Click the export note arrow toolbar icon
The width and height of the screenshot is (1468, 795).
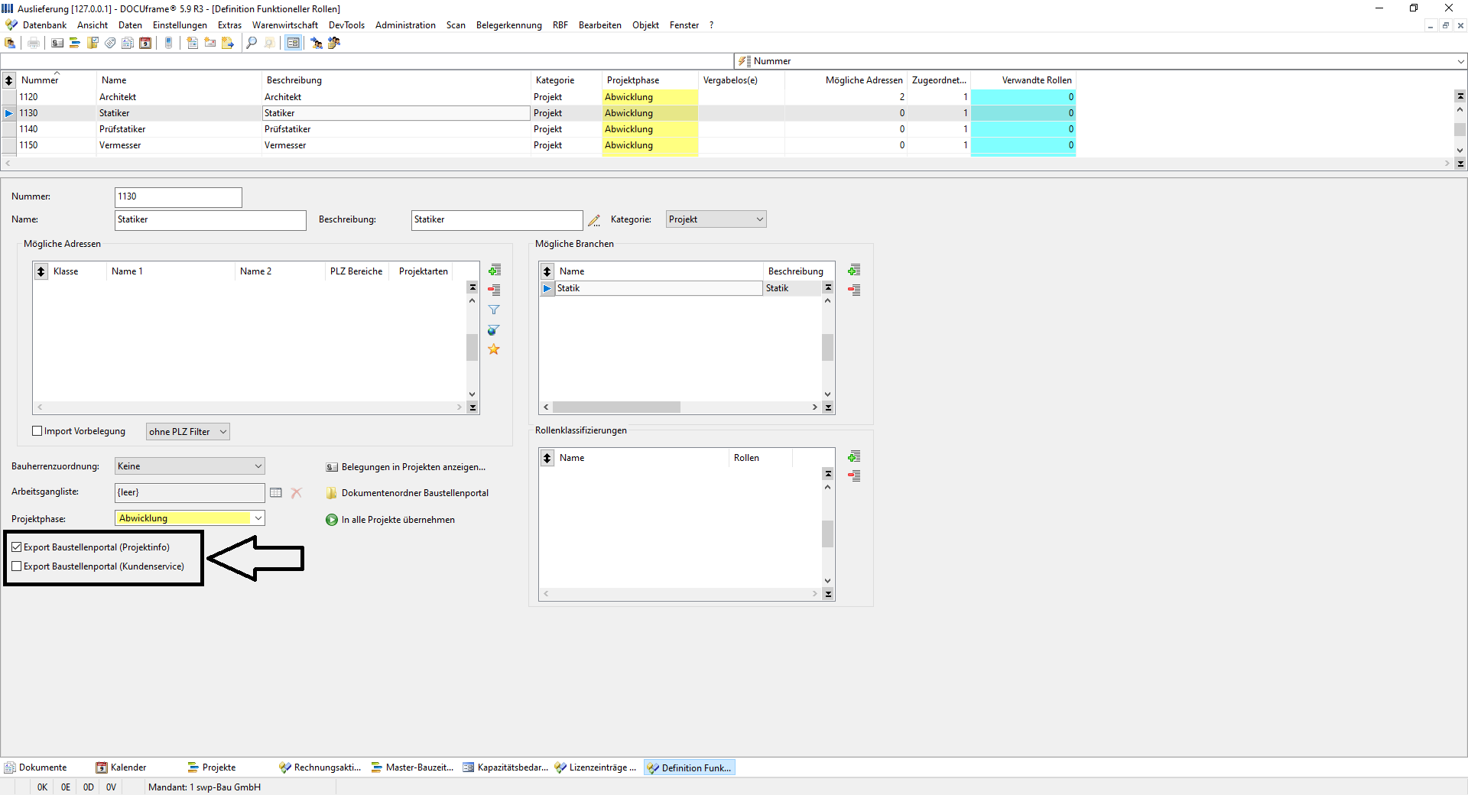tap(228, 43)
